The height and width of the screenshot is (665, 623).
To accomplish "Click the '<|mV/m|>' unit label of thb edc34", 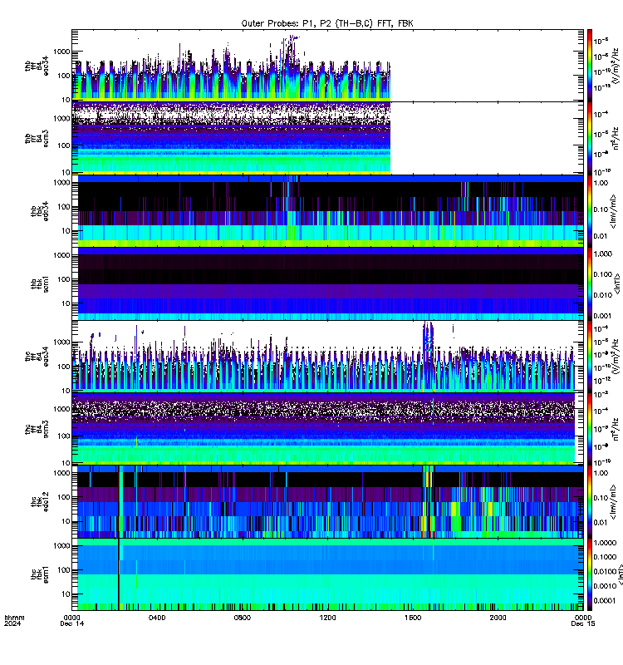I will point(613,211).
